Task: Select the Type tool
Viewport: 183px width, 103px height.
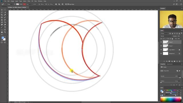Action: (x=5, y=27)
